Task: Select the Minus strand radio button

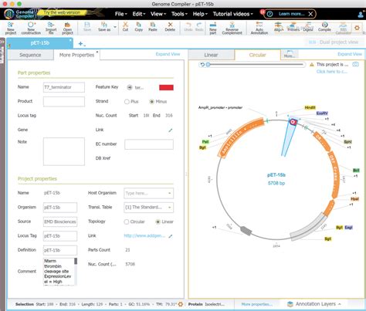Action: pyautogui.click(x=152, y=102)
